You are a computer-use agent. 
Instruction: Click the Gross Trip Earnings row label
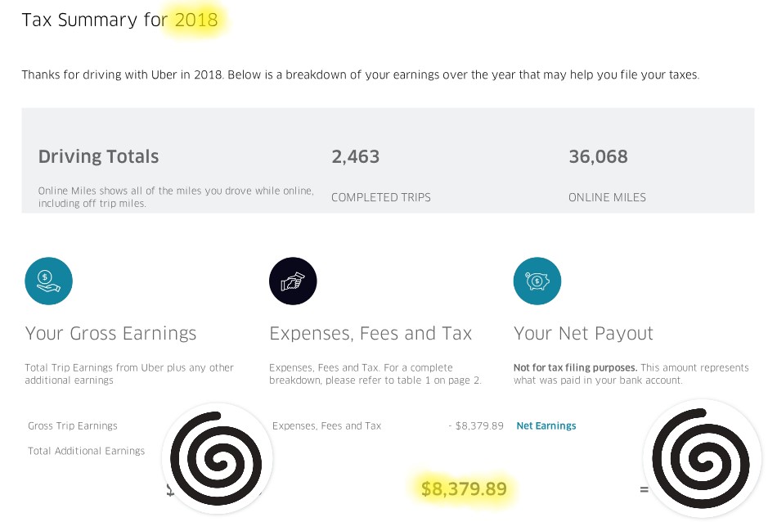(x=72, y=425)
